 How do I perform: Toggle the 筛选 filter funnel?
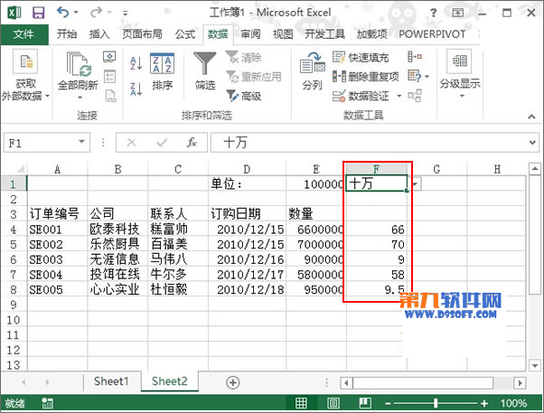(x=205, y=71)
